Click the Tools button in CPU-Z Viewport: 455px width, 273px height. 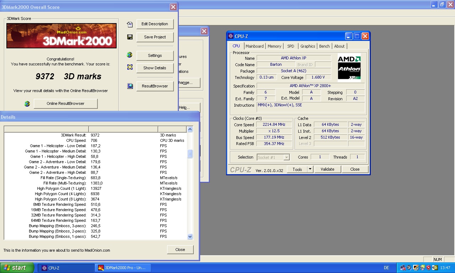click(297, 169)
